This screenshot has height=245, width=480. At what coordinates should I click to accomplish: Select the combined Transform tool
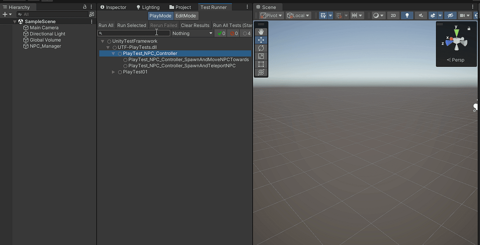(x=261, y=72)
